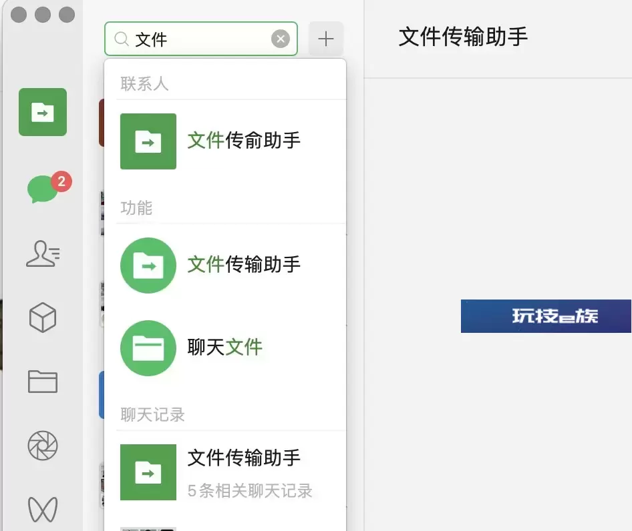Click the 文件传输助手 chat title at top right
The height and width of the screenshot is (531, 632).
pos(463,37)
